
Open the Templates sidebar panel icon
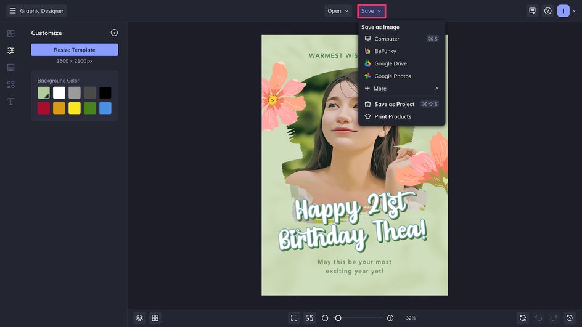point(10,68)
